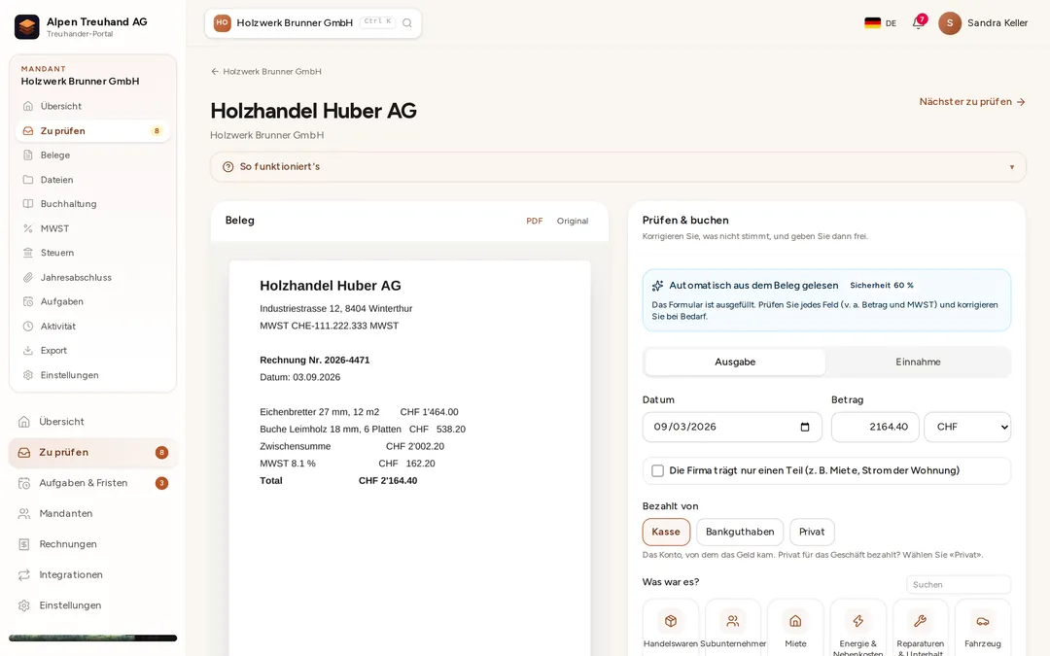The height and width of the screenshot is (656, 1050).
Task: Click the lower Übersicht home icon
Action: click(x=24, y=422)
